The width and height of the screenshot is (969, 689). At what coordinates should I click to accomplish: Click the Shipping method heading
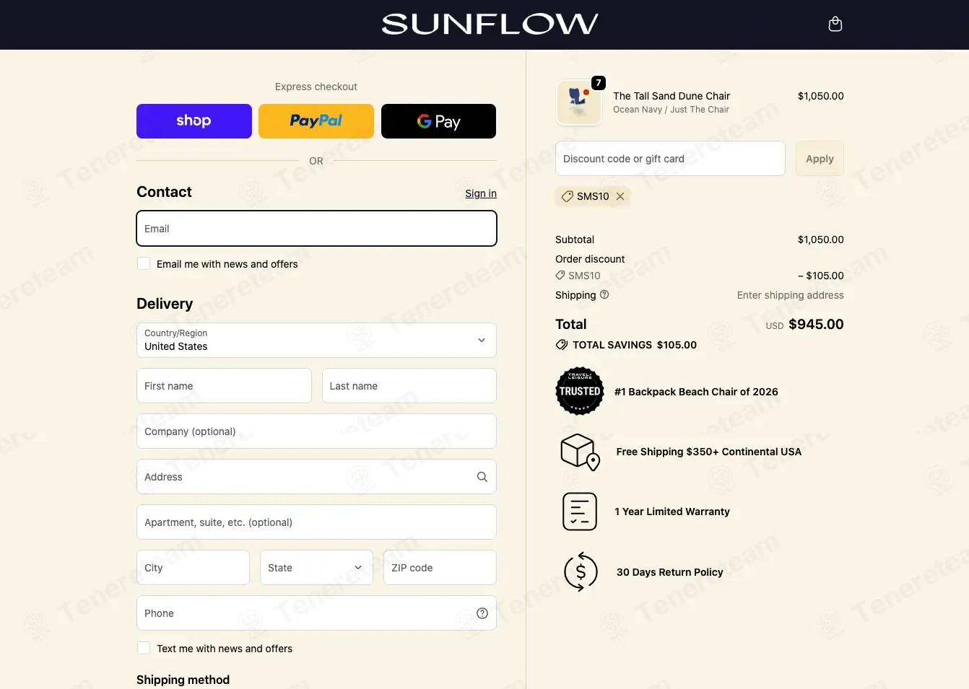pyautogui.click(x=183, y=680)
